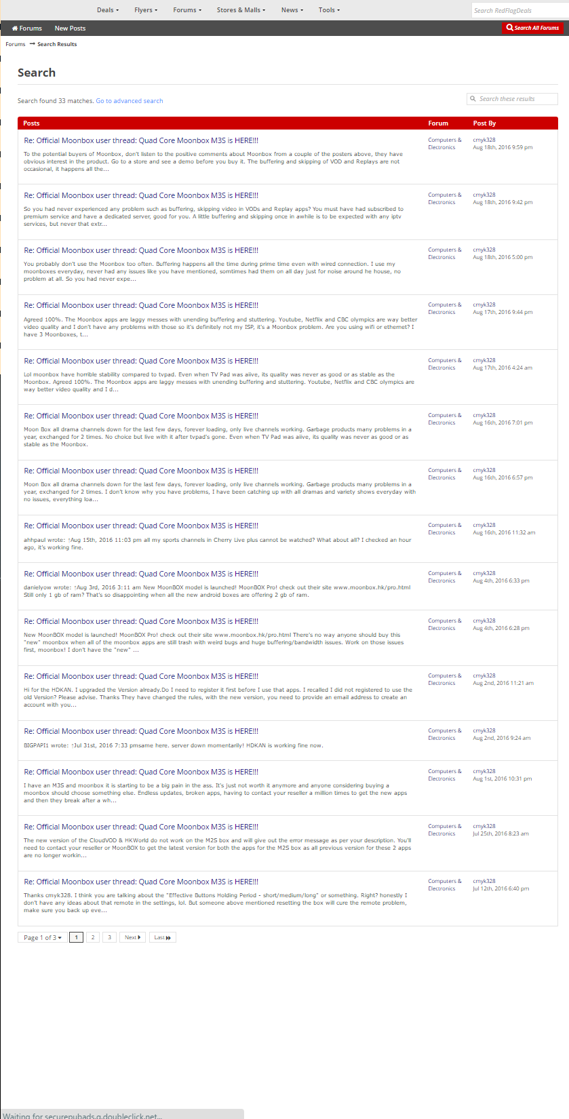Switch to New Posts tab
The width and height of the screenshot is (569, 1119).
pos(70,28)
